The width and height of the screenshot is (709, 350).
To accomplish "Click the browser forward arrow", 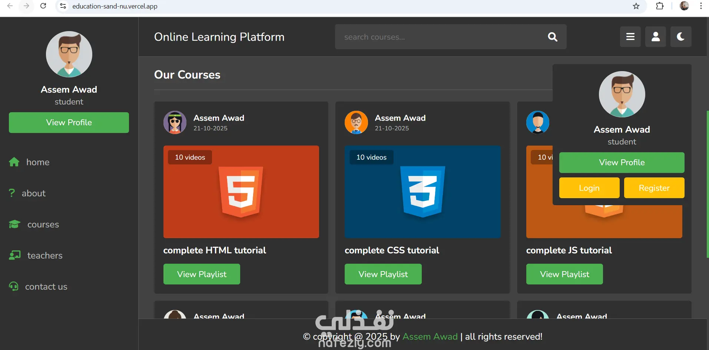I will tap(26, 6).
